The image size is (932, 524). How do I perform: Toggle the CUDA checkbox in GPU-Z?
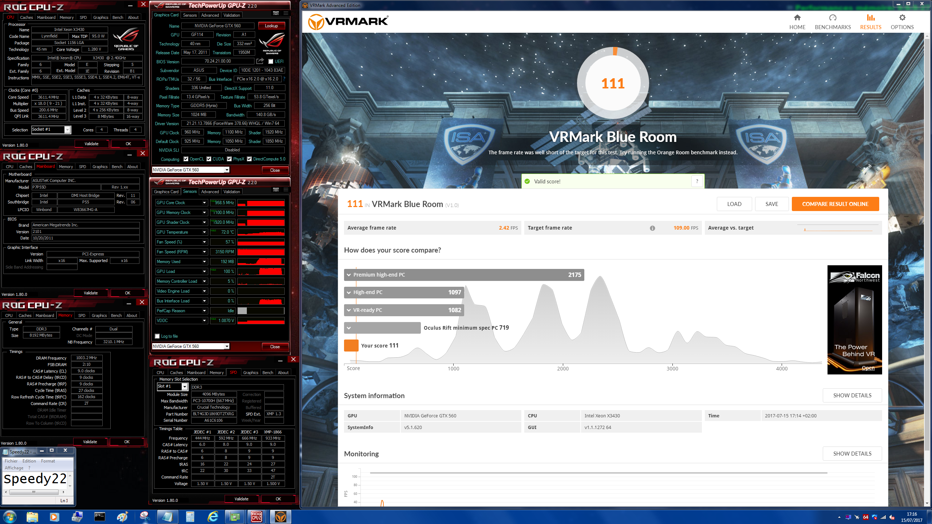click(209, 159)
